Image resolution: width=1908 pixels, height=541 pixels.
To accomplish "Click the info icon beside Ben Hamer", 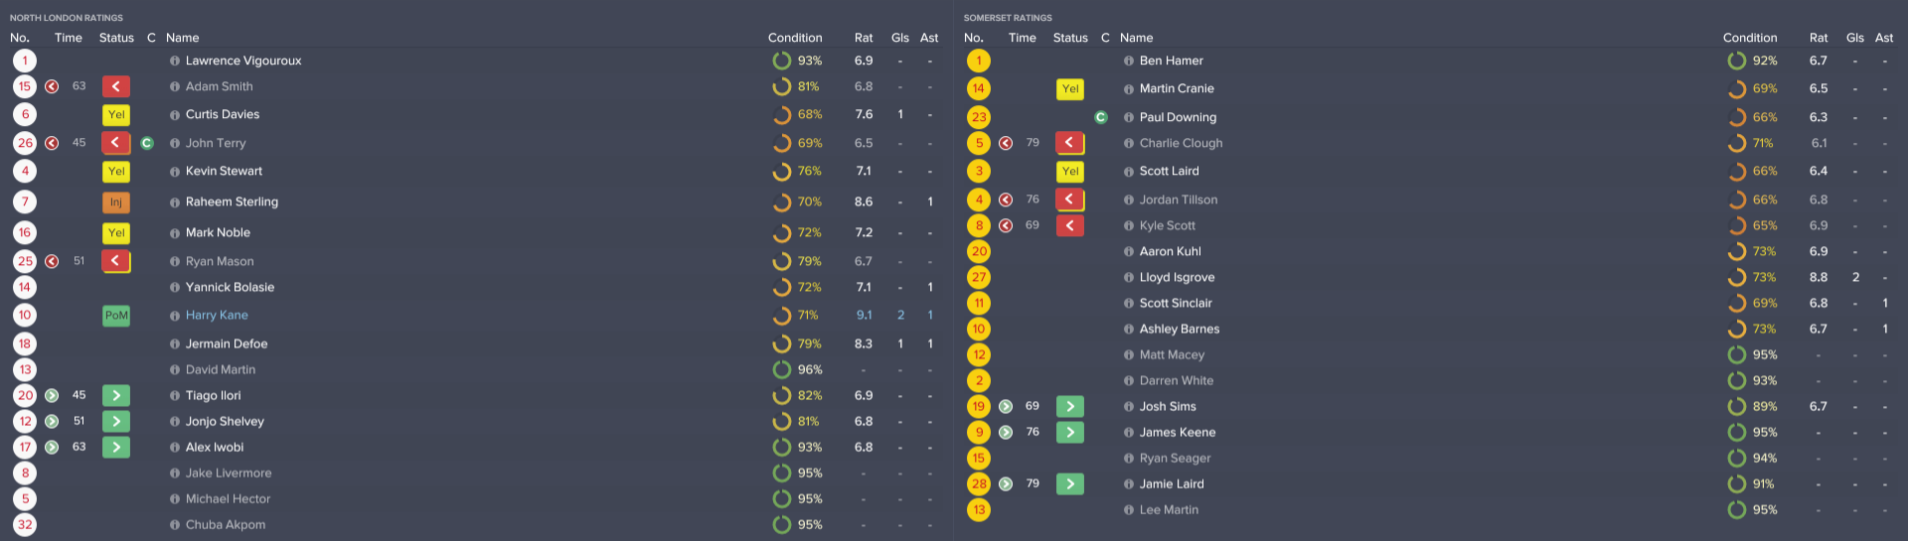I will [1129, 62].
